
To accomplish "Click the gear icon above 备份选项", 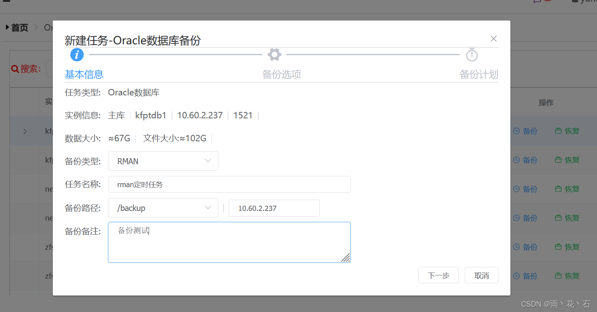I will 274,54.
